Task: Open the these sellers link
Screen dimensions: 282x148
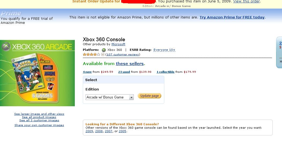Action: [x=130, y=63]
